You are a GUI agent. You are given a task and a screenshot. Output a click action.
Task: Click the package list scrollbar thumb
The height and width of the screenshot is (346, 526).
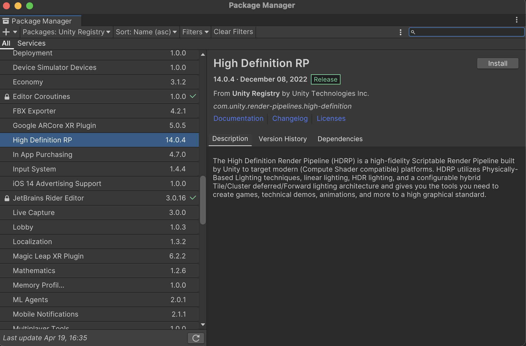click(203, 200)
